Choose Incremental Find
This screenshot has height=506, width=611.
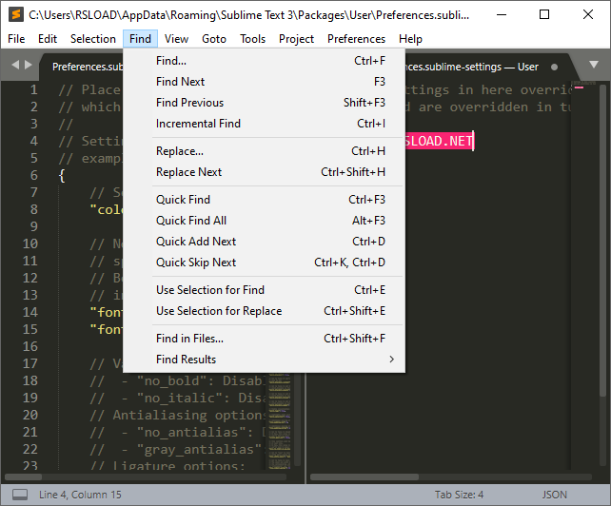click(x=265, y=124)
